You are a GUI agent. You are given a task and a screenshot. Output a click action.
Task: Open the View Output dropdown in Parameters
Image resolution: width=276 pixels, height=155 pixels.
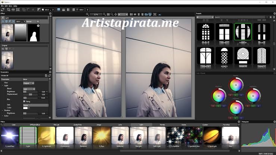29,83
